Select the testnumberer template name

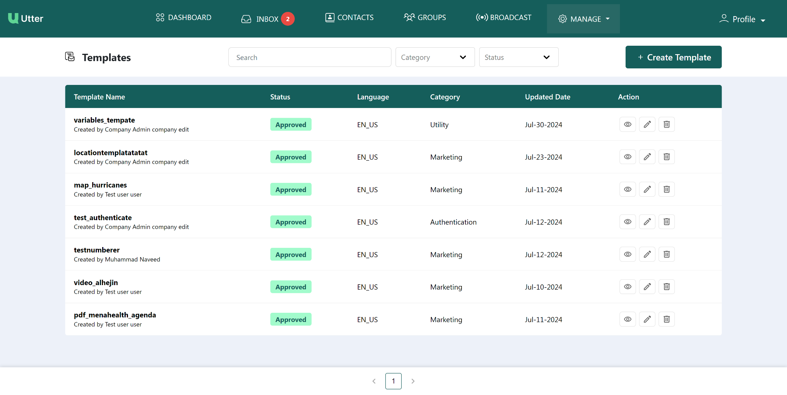pyautogui.click(x=97, y=250)
